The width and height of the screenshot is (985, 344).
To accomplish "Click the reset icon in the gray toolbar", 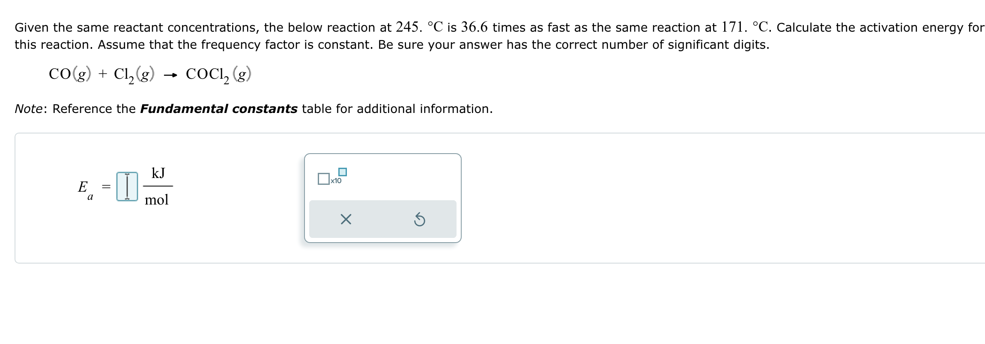I will coord(420,219).
